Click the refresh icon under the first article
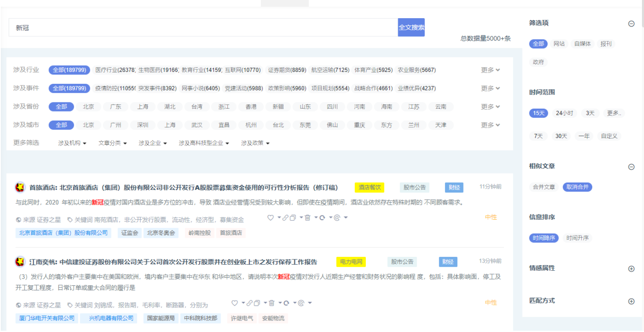 pyautogui.click(x=322, y=218)
